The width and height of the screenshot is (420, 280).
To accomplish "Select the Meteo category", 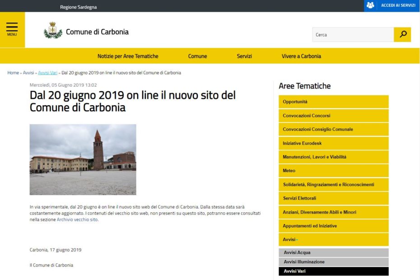I will point(333,171).
